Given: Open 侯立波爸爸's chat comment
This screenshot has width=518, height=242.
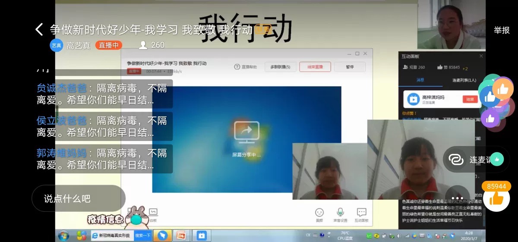Looking at the screenshot, I should tap(102, 126).
